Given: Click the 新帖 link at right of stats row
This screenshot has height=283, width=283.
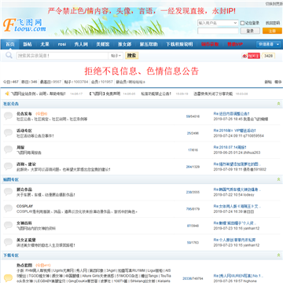Looking at the screenshot, I should [x=268, y=82].
